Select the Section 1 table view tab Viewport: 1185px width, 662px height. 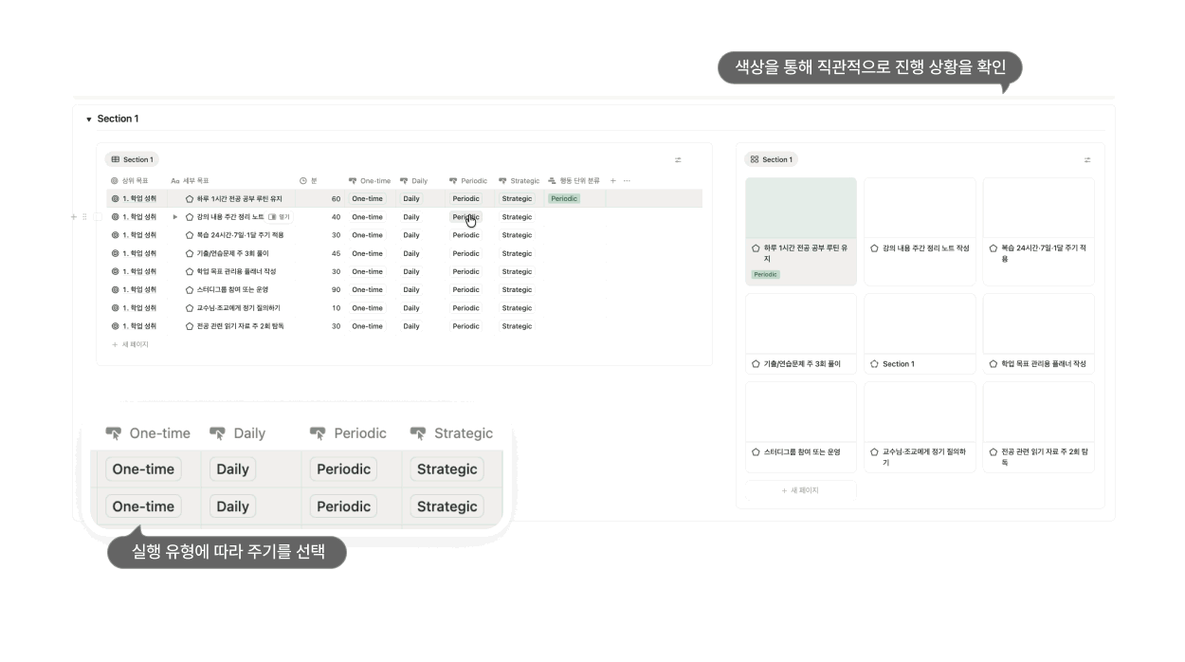tap(131, 159)
